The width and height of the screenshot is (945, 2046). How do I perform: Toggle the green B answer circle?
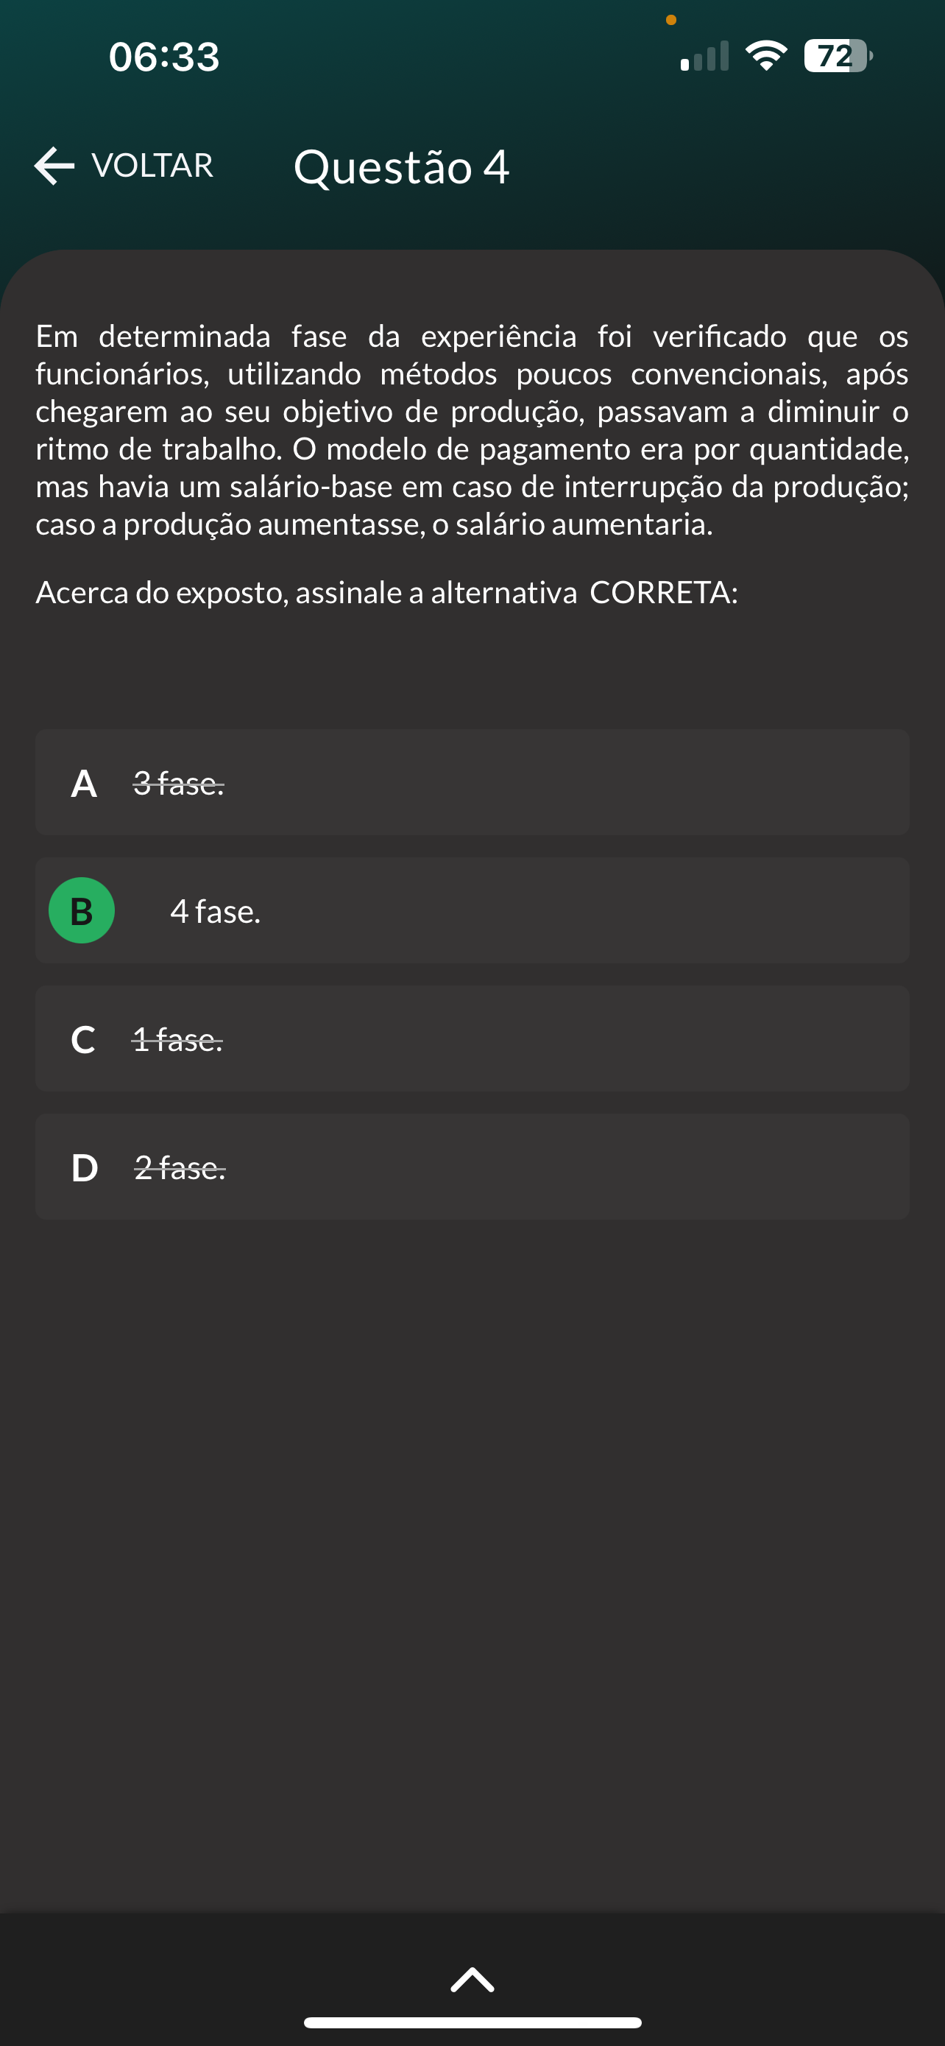point(82,910)
